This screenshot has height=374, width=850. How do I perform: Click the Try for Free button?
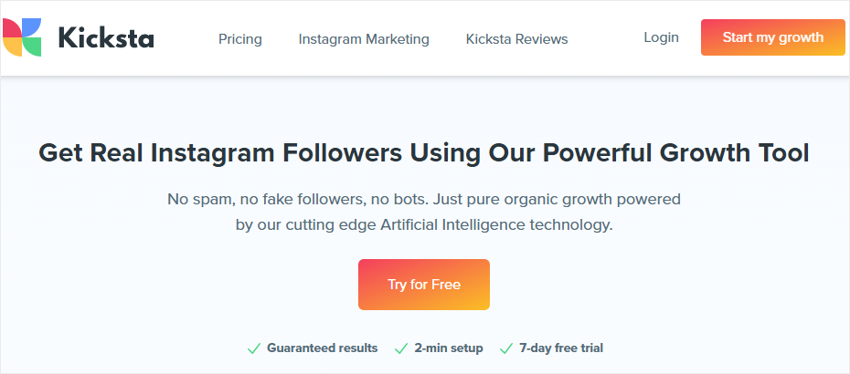click(424, 285)
